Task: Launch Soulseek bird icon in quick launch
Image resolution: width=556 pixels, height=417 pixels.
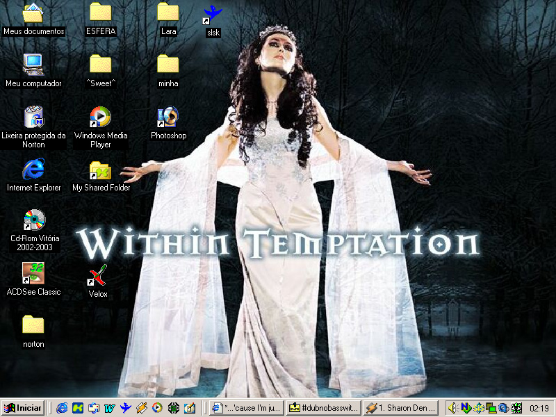Action: click(x=125, y=408)
